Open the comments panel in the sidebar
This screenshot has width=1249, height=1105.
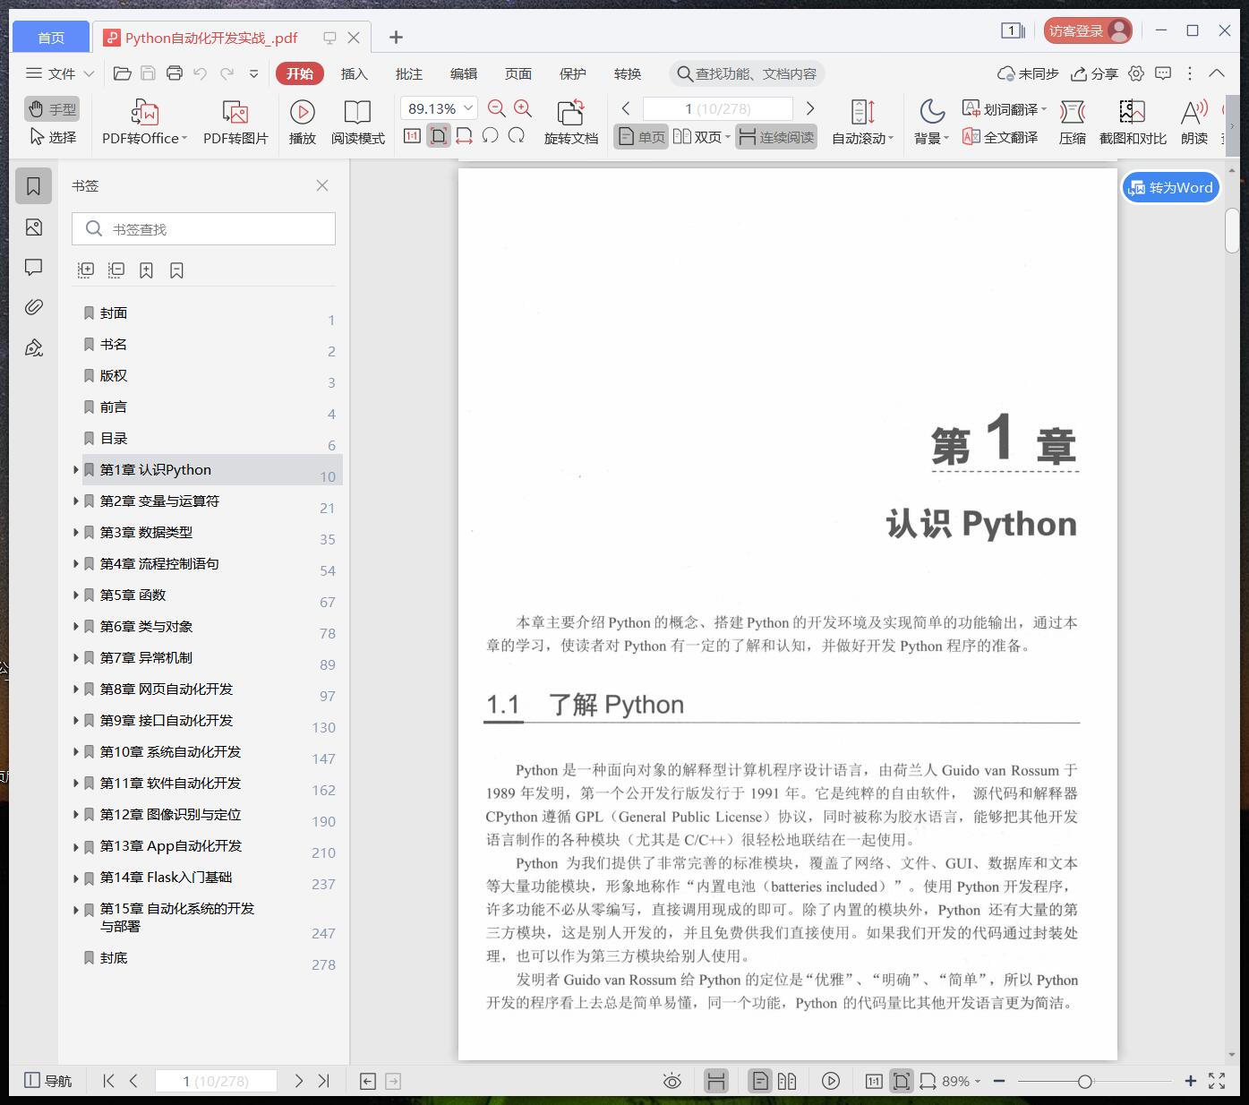coord(33,267)
